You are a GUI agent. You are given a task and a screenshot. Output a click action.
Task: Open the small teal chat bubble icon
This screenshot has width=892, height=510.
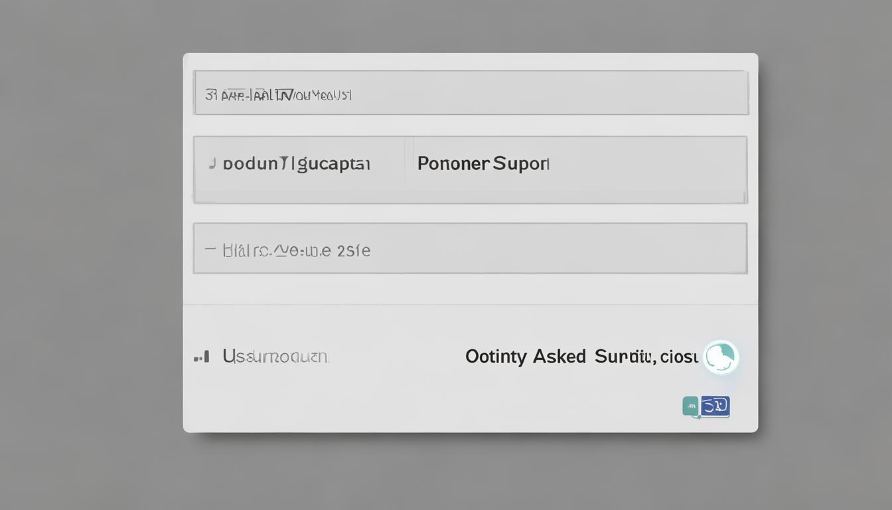[x=690, y=406]
